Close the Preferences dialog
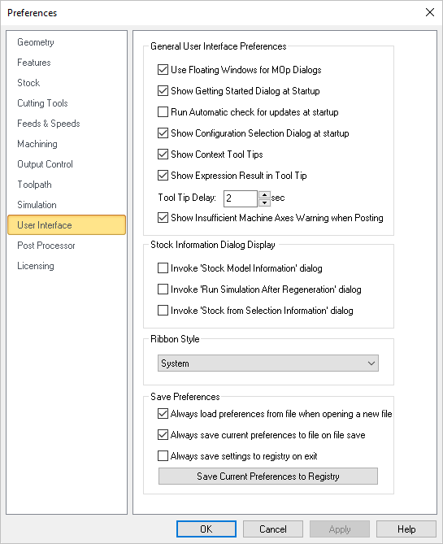 [x=430, y=12]
